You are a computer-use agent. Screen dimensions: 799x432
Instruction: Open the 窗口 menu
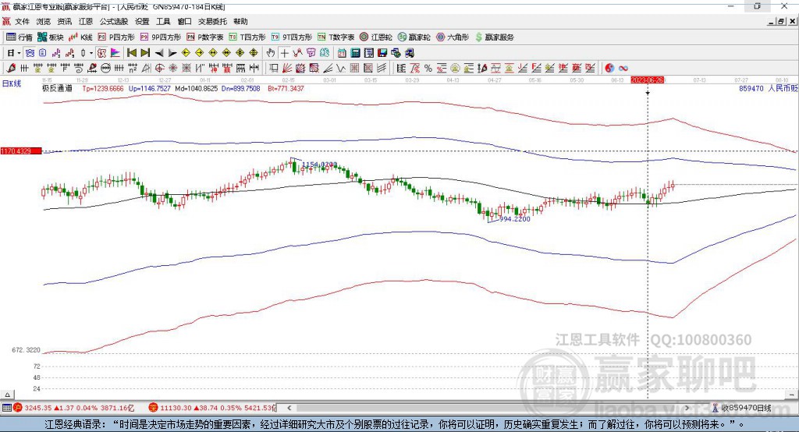tap(184, 21)
